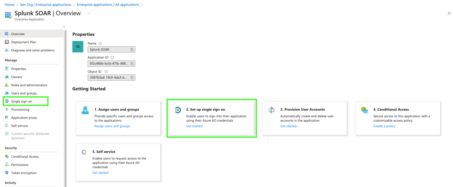Click Get started under Provision User Accounts
Image resolution: width=453 pixels, height=187 pixels.
pyautogui.click(x=288, y=126)
